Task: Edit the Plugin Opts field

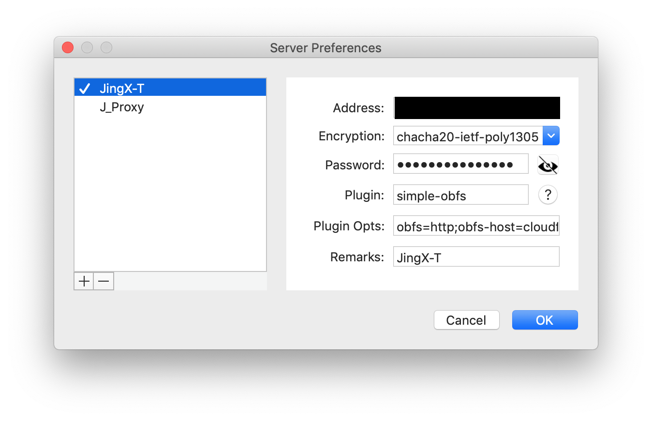Action: coord(476,226)
